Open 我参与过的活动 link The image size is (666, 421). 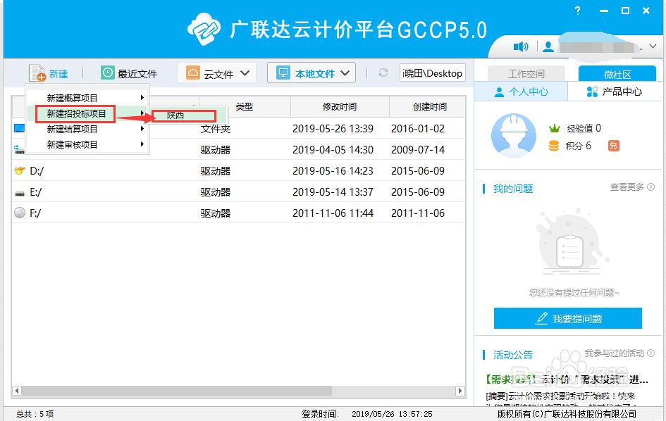point(614,353)
